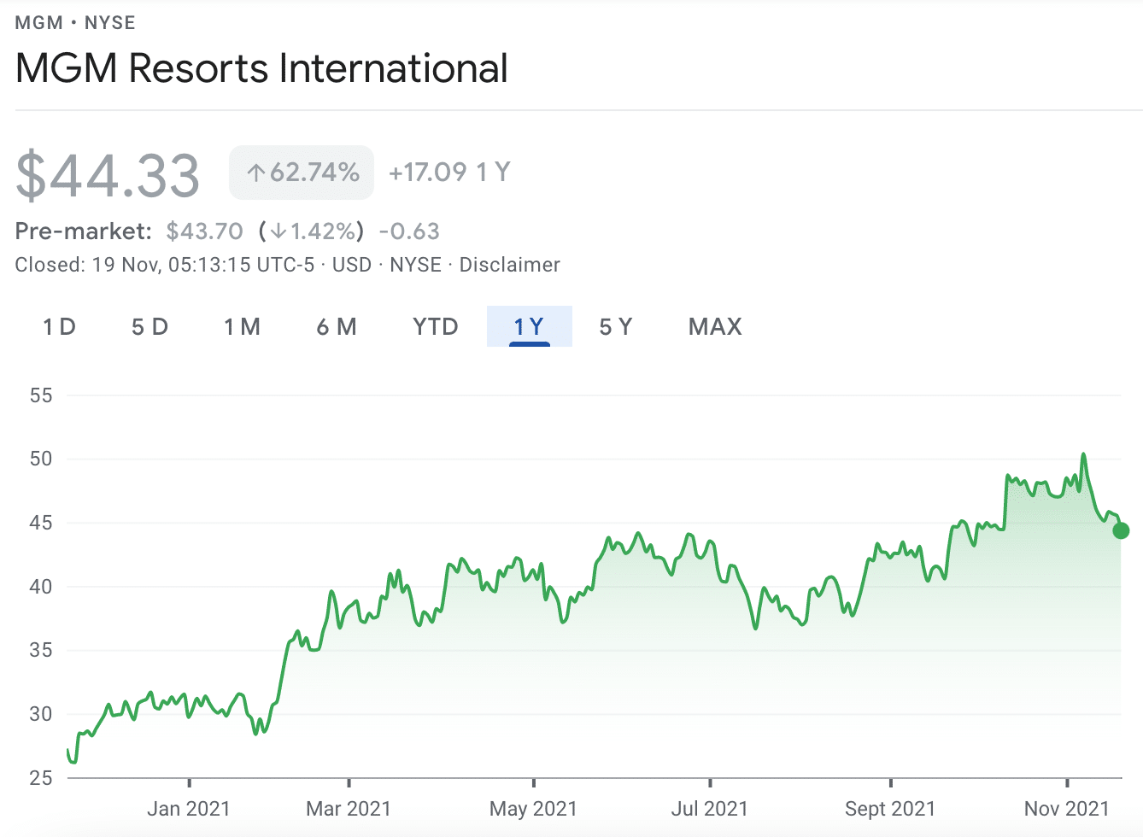
Task: Switch chart to 5 Y range
Action: coord(615,326)
